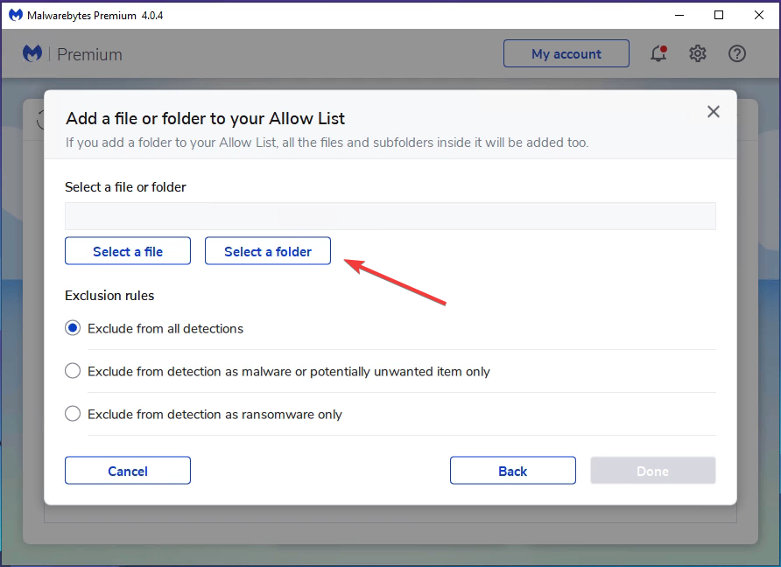The width and height of the screenshot is (781, 567).
Task: Go Back to previous step
Action: tap(512, 471)
